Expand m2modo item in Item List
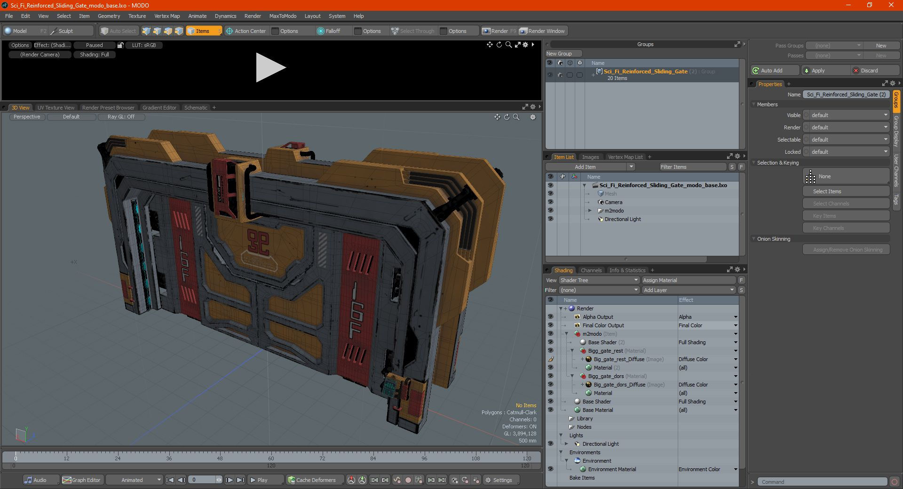The image size is (903, 489). tap(590, 211)
